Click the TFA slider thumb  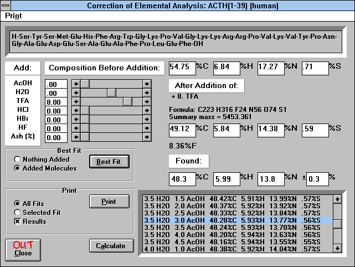(x=128, y=102)
